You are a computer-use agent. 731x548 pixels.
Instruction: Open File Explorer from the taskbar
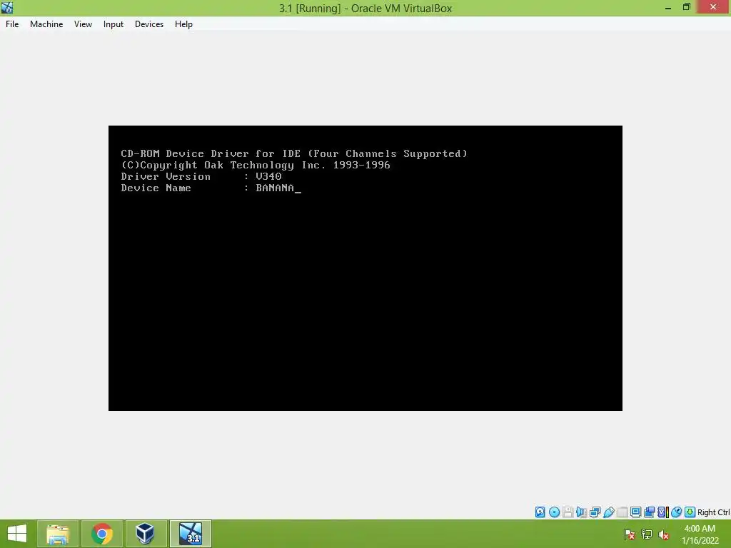pos(58,534)
